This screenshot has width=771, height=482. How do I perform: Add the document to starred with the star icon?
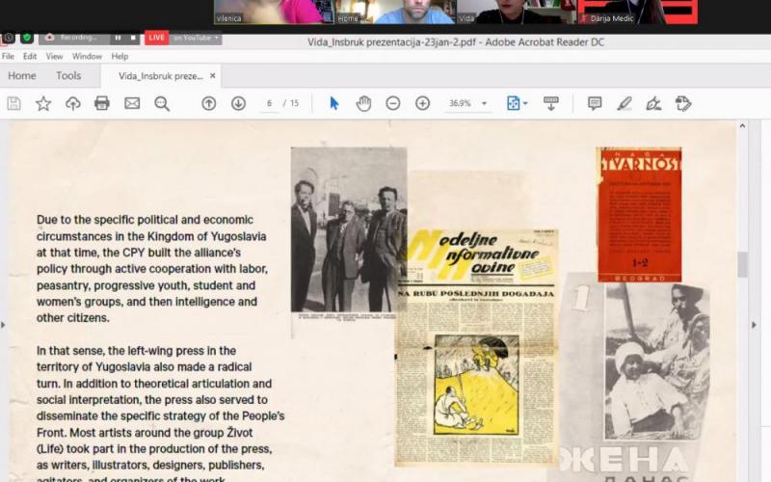pyautogui.click(x=43, y=103)
